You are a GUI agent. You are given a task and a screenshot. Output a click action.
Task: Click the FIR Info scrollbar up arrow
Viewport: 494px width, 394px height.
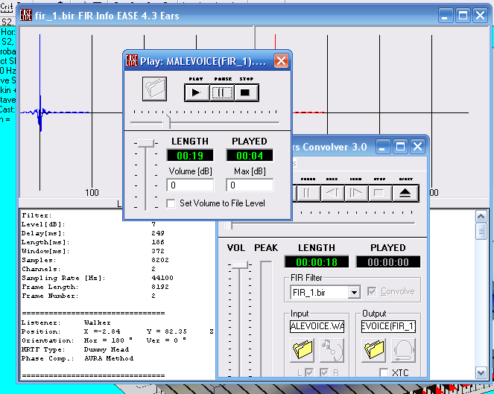(481, 217)
